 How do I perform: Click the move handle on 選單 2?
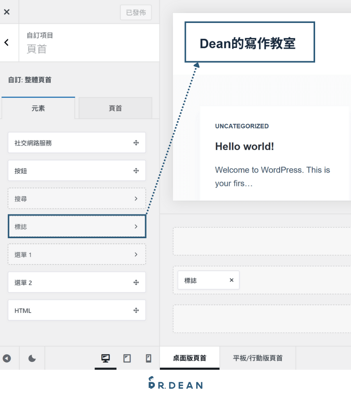[x=136, y=282]
